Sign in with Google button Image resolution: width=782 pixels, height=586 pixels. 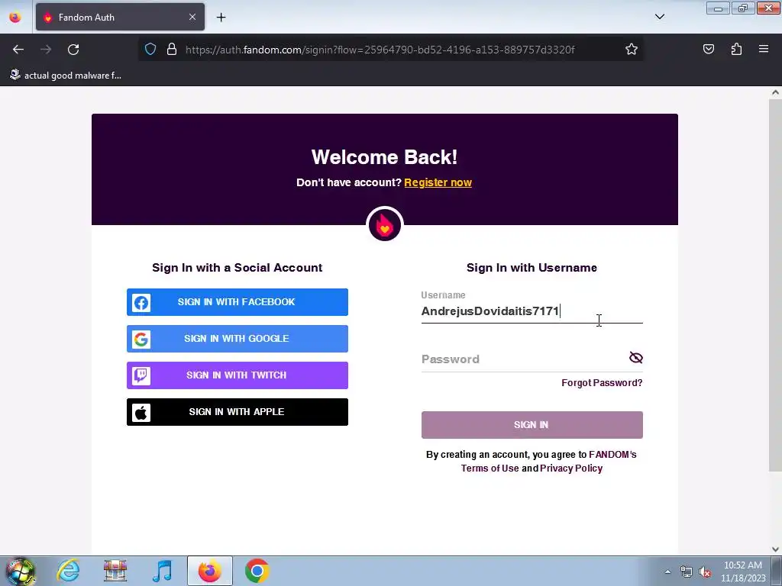[x=238, y=339]
